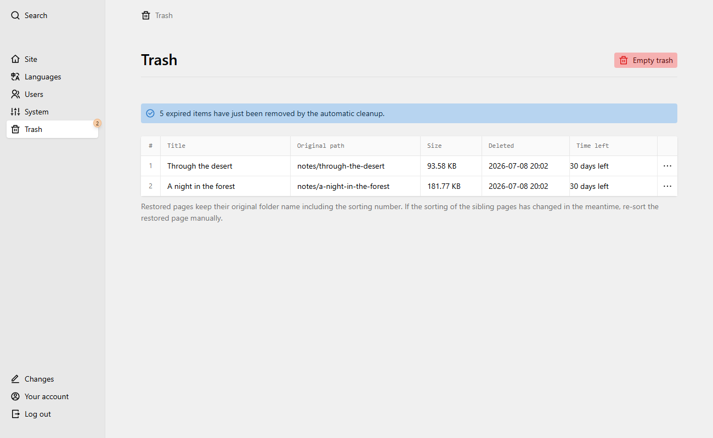Click the Time left column header
Screen dimensions: 713x438
click(x=614, y=146)
